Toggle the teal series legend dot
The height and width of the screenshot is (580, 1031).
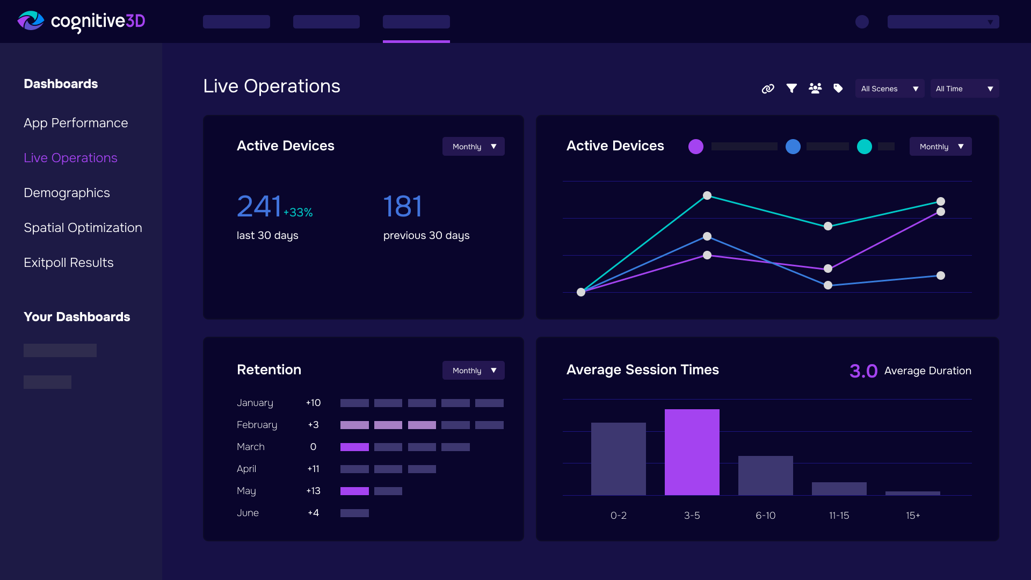click(x=865, y=147)
